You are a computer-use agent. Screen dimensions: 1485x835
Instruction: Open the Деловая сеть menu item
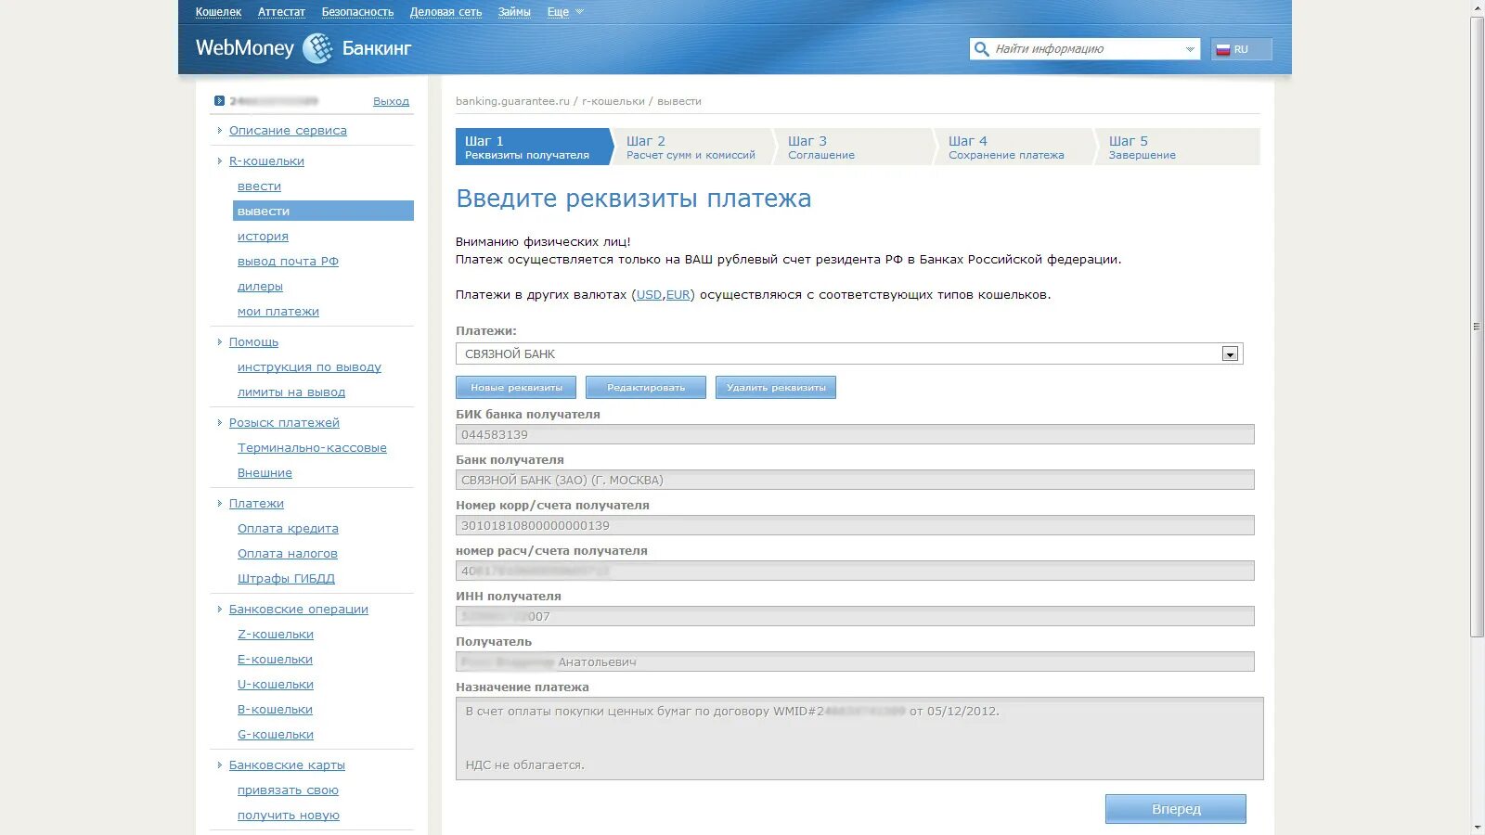point(445,12)
